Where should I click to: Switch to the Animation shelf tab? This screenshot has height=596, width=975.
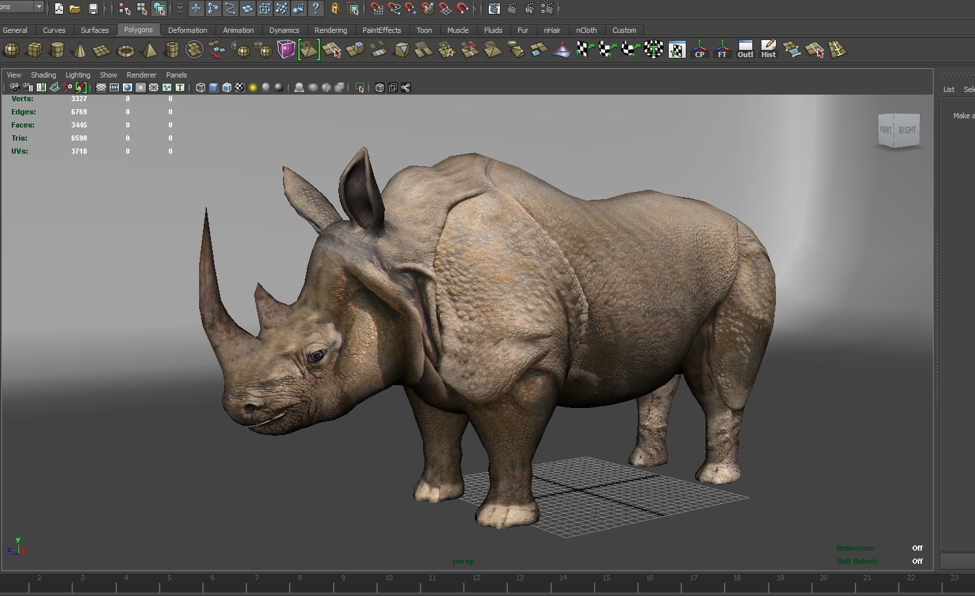[238, 30]
